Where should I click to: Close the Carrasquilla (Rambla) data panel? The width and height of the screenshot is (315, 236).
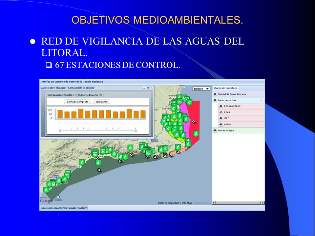point(152,88)
